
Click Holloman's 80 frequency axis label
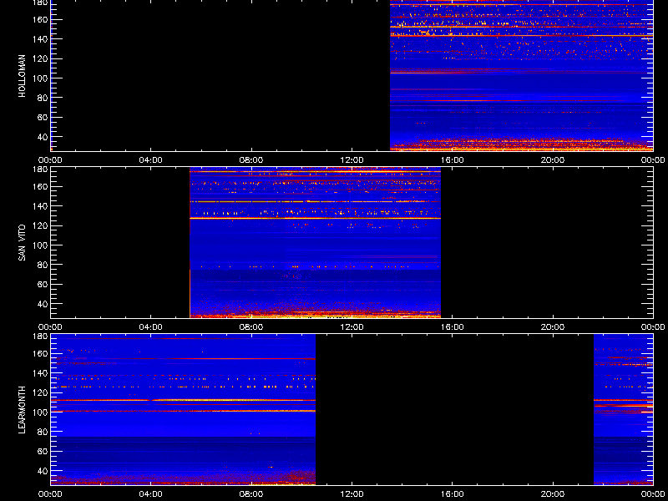click(43, 98)
